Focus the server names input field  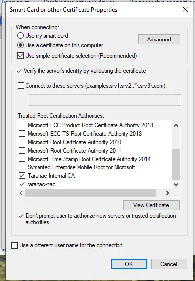pyautogui.click(x=104, y=100)
